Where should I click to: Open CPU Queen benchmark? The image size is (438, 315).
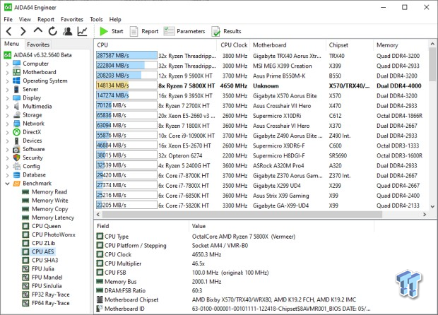coord(47,226)
